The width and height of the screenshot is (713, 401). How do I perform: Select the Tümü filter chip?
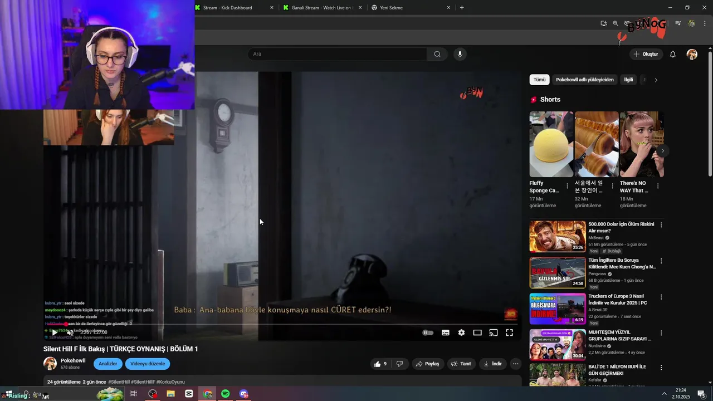coord(539,80)
